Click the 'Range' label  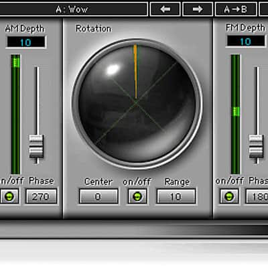[177, 182]
